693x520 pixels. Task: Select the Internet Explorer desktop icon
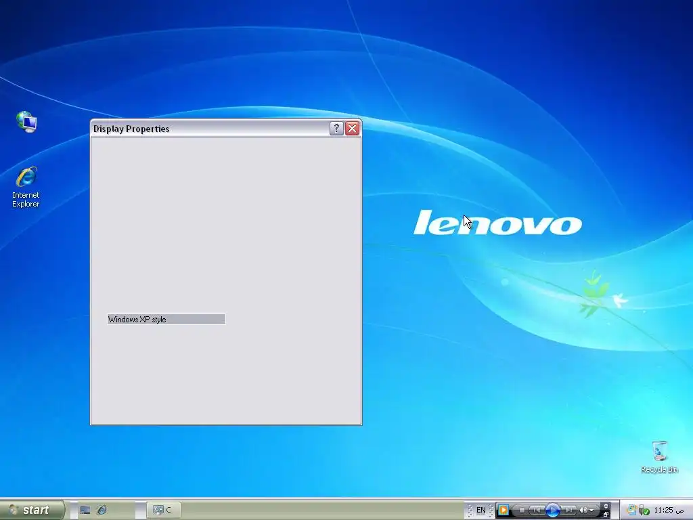click(x=26, y=187)
